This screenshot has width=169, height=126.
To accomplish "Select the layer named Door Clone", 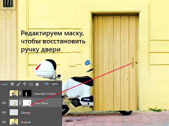I will click(41, 103).
